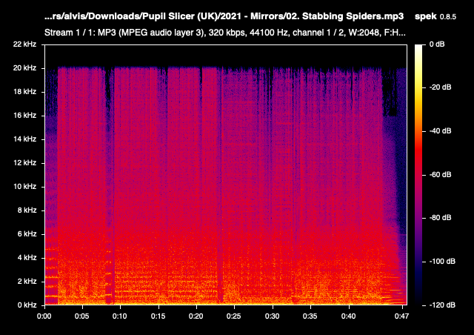Screen dimensions: 474x335
Task: Click the file path title ending in Stabbing Spiders.mp3
Action: tap(224, 16)
